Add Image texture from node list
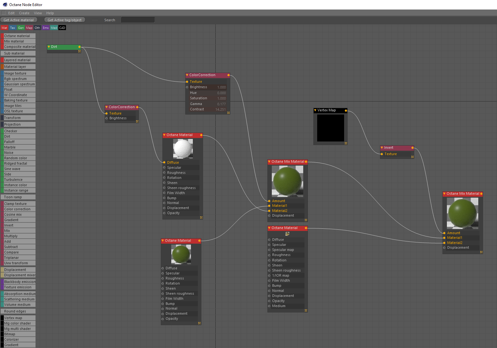This screenshot has width=497, height=348. tap(18, 73)
